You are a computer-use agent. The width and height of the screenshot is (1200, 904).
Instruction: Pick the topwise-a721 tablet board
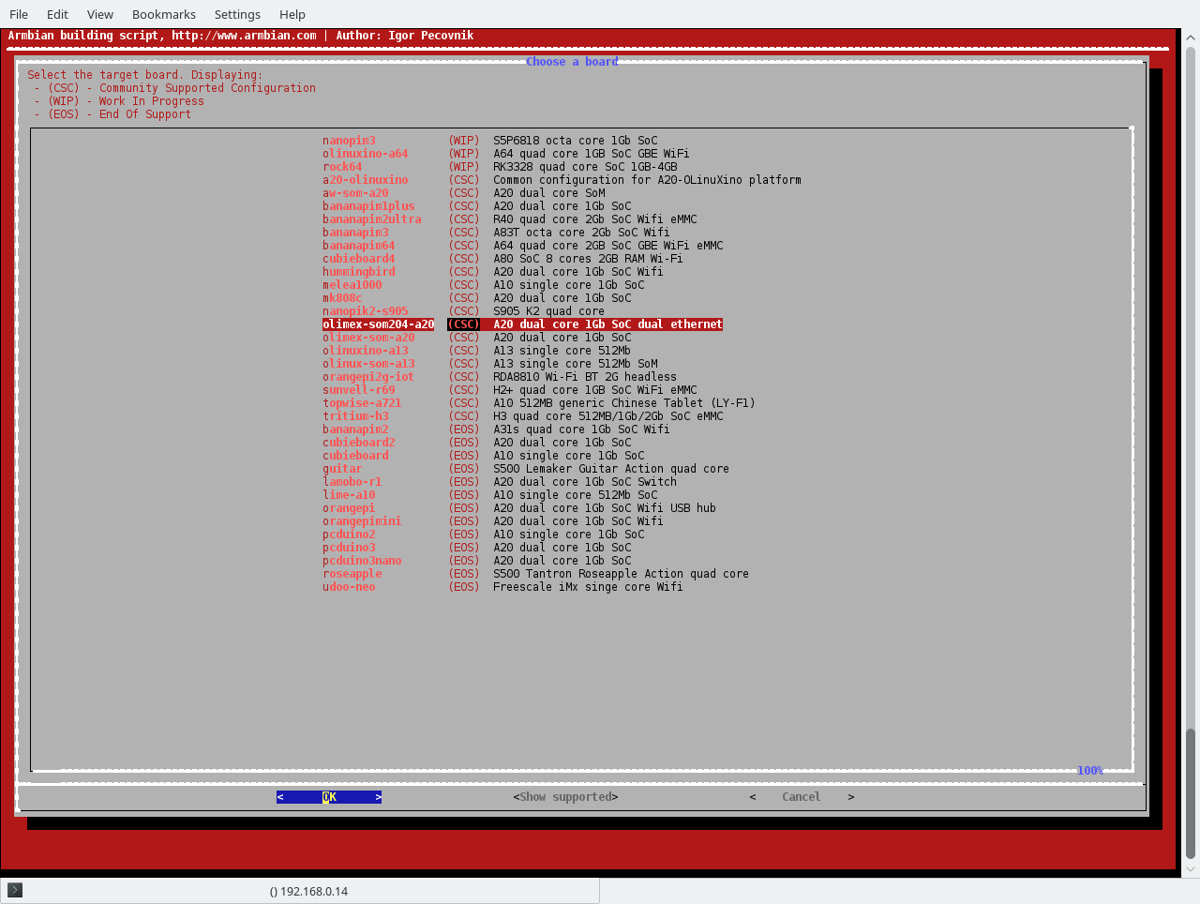click(539, 403)
